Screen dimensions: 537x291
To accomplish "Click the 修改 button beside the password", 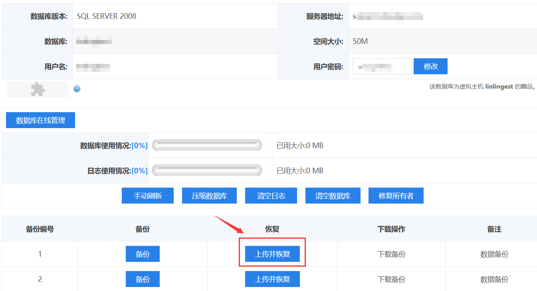I will point(430,66).
